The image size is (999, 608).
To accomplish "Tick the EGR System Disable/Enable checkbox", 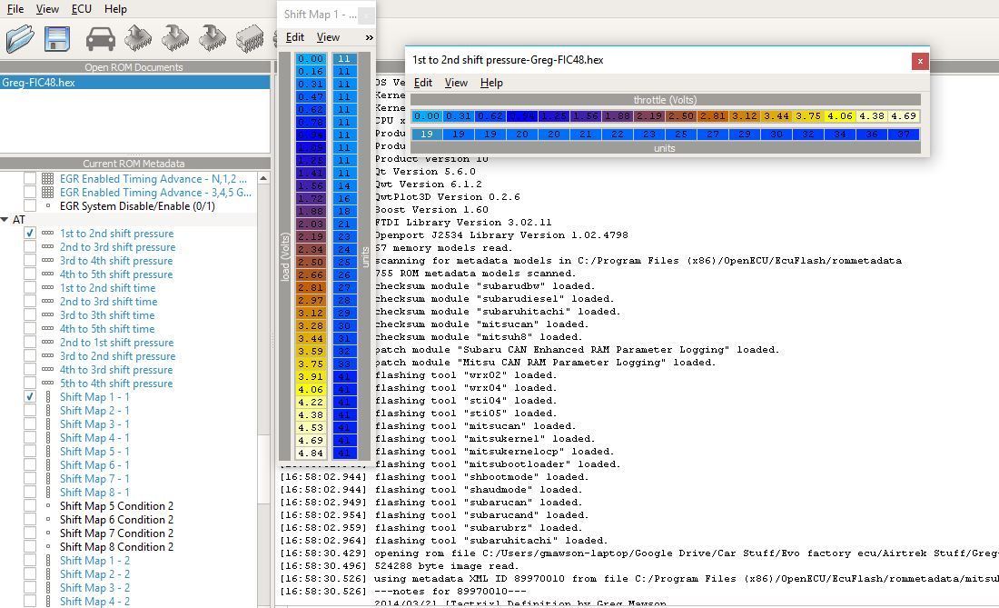I will 30,206.
